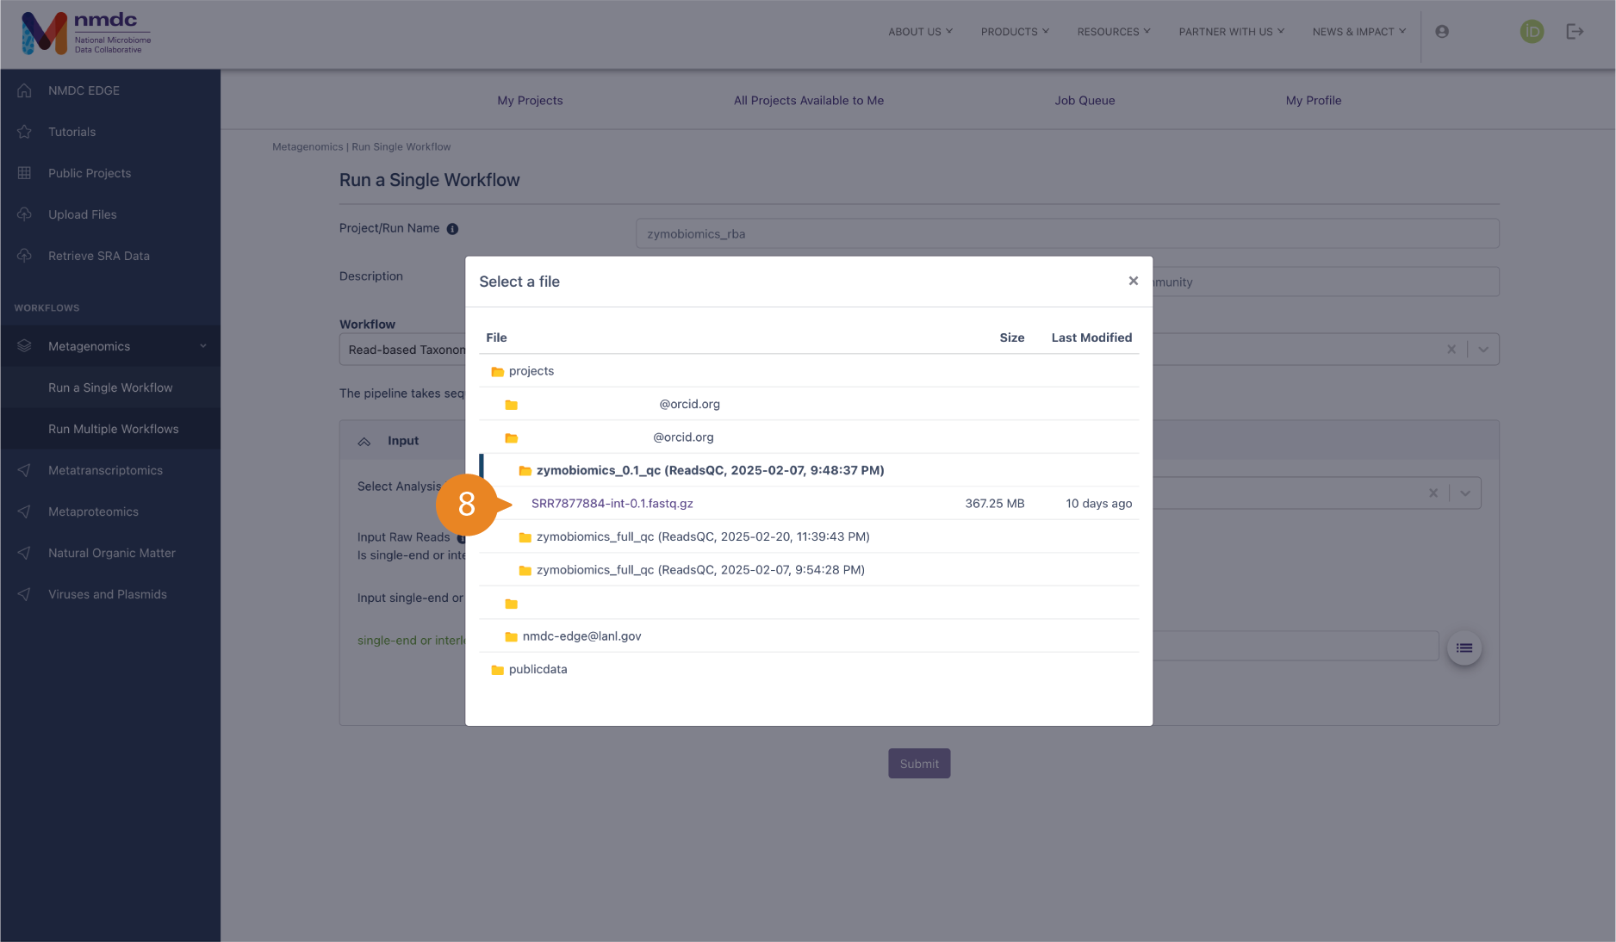
Task: Go to All Projects Available to Me
Action: pos(809,101)
